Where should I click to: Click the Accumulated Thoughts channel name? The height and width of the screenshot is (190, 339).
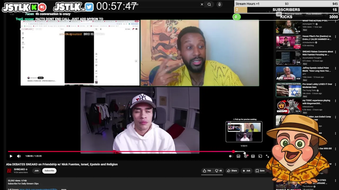[312, 58]
